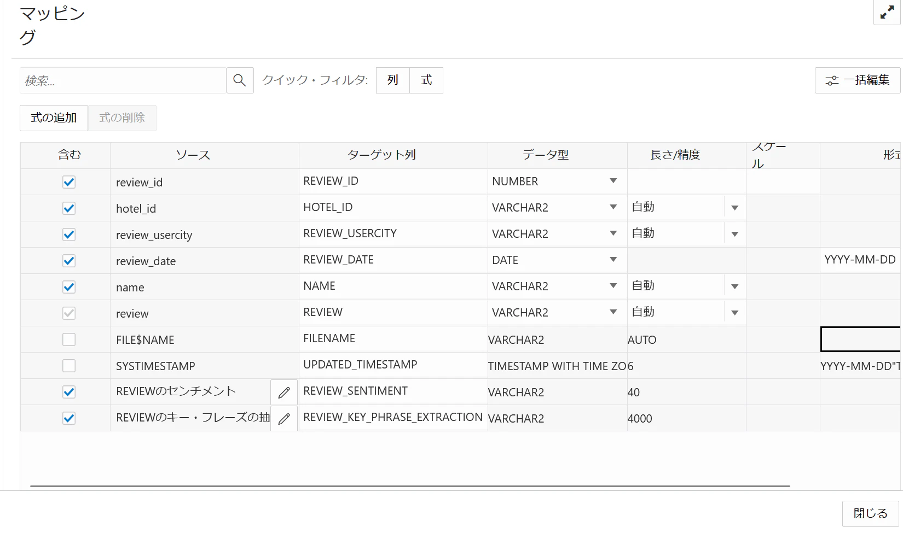This screenshot has width=903, height=533.
Task: Open the data type dropdown for NAME
Action: 613,286
